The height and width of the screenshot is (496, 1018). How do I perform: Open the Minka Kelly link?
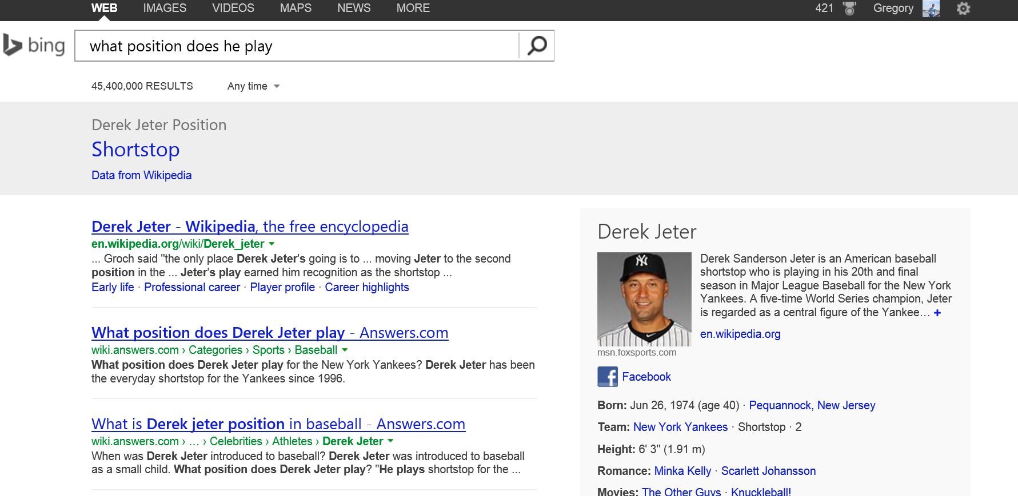click(x=682, y=471)
